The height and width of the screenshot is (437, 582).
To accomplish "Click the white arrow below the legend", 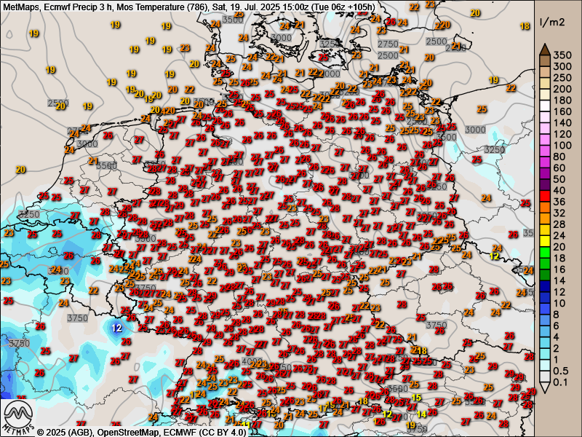I will 543,388.
